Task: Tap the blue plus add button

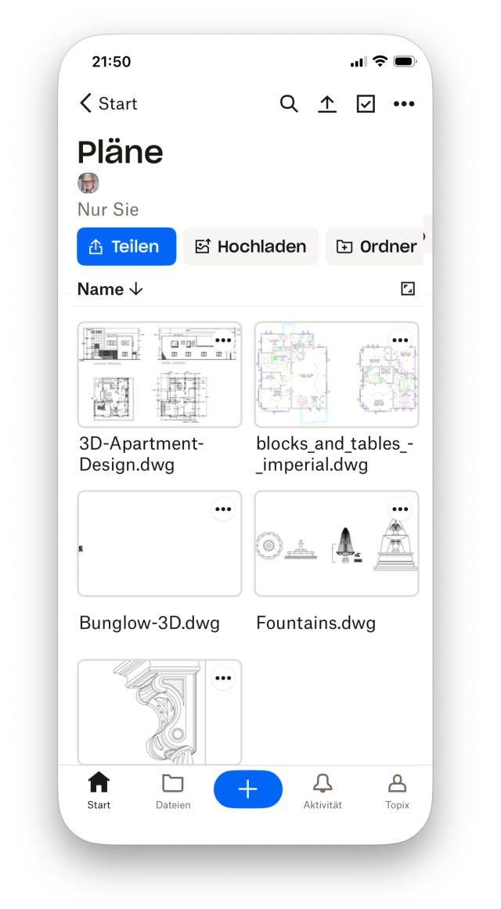Action: tap(248, 789)
